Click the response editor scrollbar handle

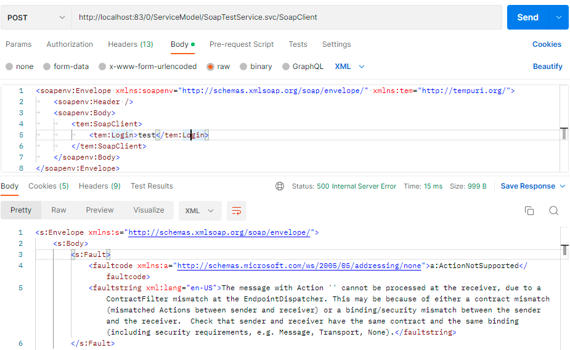point(564,250)
